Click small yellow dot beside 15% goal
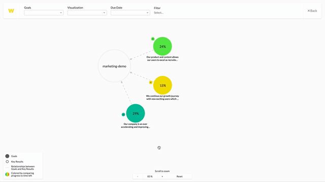This screenshot has width=325, height=182. point(151,82)
